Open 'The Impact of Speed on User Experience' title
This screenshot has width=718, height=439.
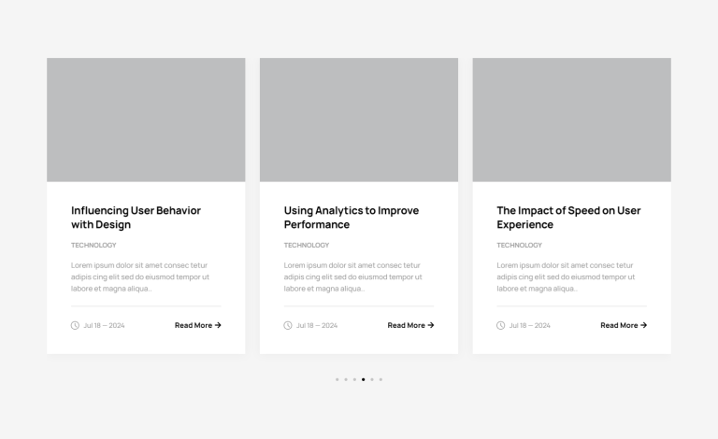pyautogui.click(x=568, y=218)
